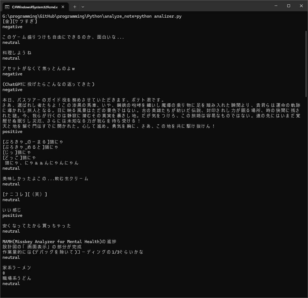
Task: Click the line '安くなってたから買っちゃった'
Action: pyautogui.click(x=37, y=226)
